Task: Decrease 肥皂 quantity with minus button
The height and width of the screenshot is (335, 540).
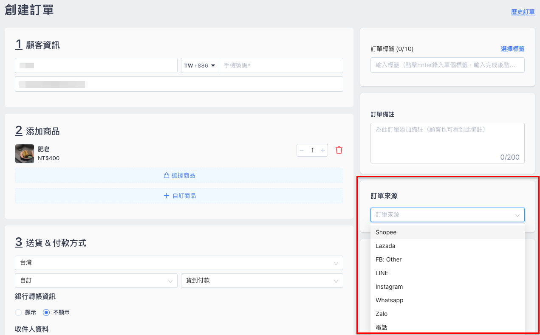Action: 302,150
